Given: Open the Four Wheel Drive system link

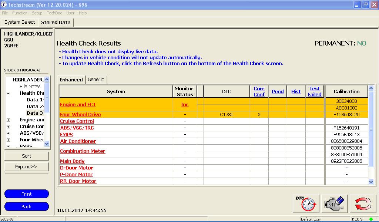Looking at the screenshot, I should [x=80, y=115].
